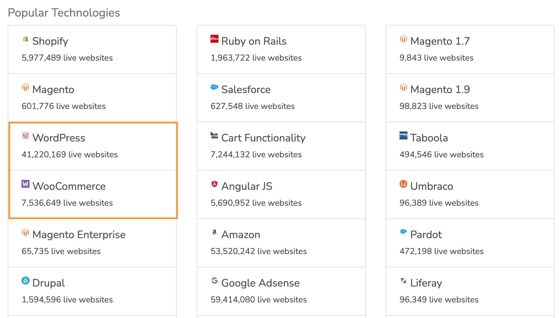The image size is (559, 318).
Task: Click the Drupal drop icon
Action: [x=26, y=281]
